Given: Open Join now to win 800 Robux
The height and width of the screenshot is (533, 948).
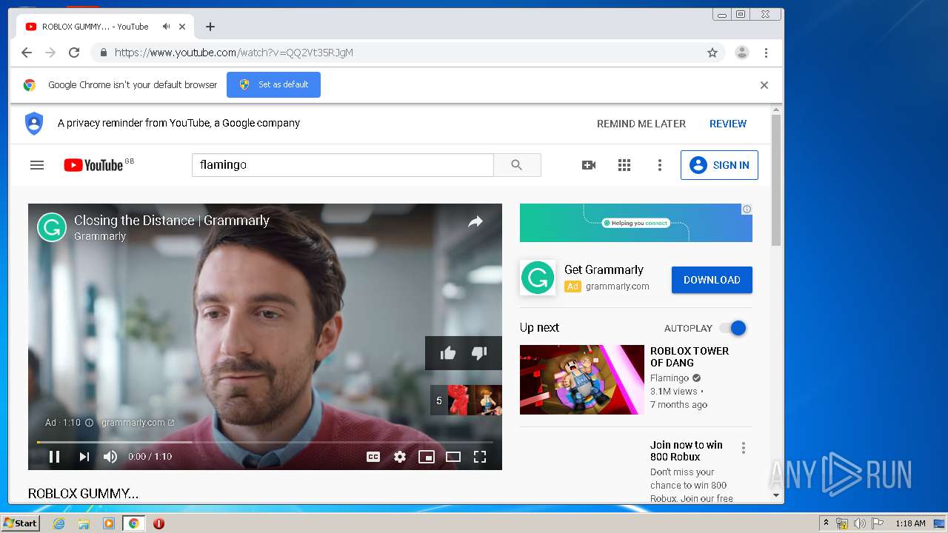Looking at the screenshot, I should tap(687, 451).
